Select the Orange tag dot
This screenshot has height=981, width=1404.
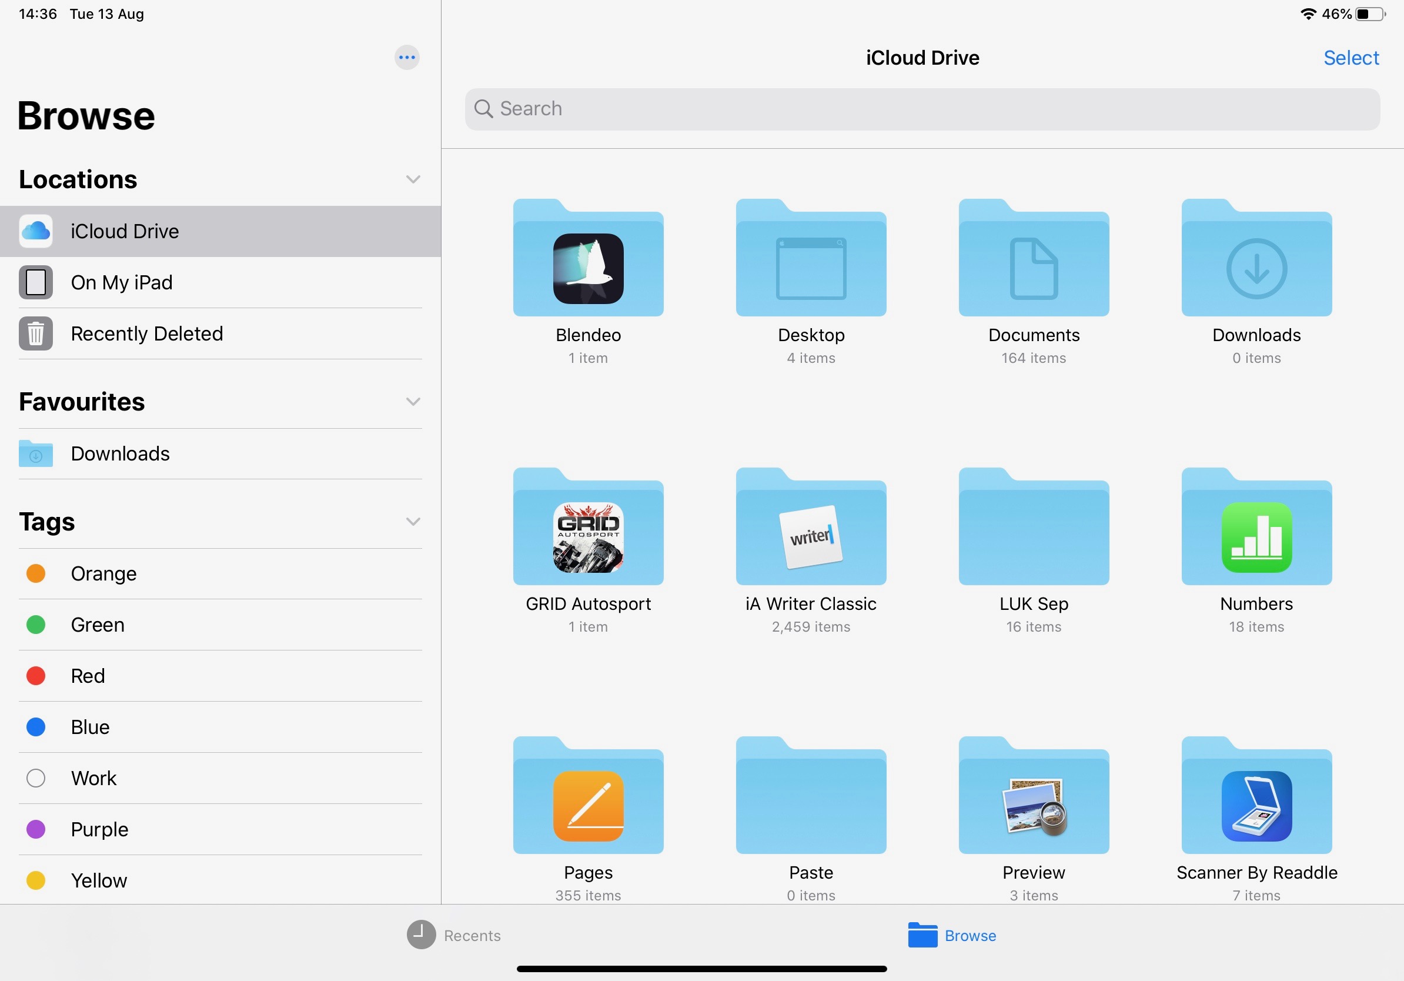click(x=35, y=573)
